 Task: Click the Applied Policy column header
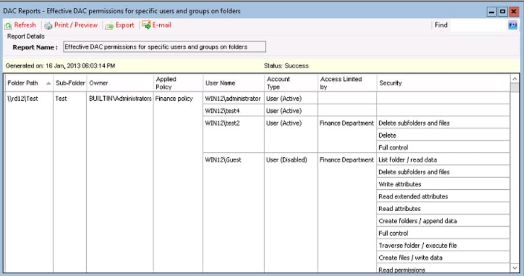point(178,83)
